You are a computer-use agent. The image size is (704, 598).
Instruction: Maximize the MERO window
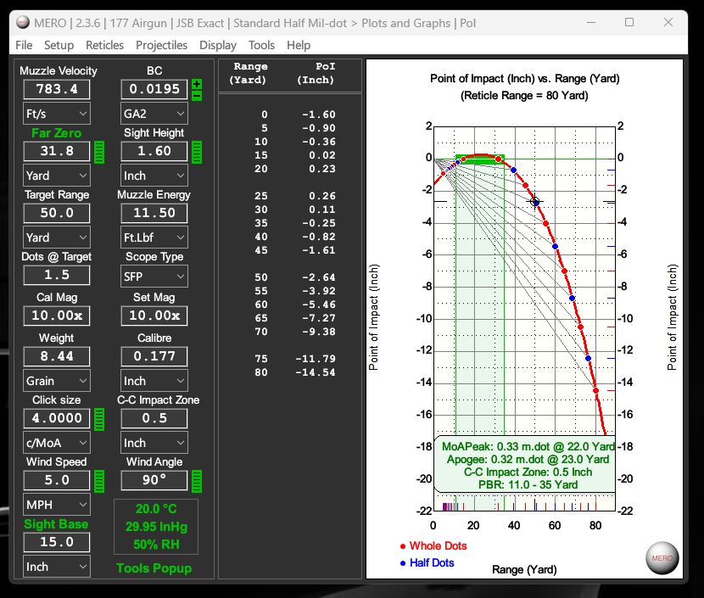point(629,22)
